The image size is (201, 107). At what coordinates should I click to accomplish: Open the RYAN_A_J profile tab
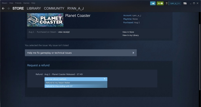point(76,9)
